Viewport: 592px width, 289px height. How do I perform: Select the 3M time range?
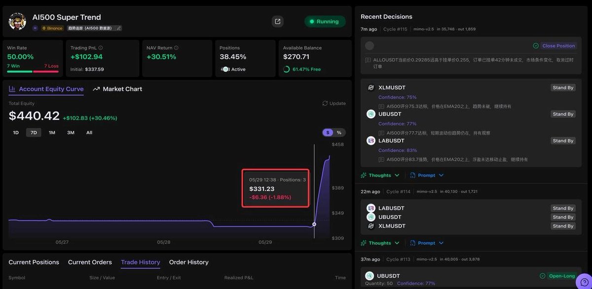coord(71,133)
